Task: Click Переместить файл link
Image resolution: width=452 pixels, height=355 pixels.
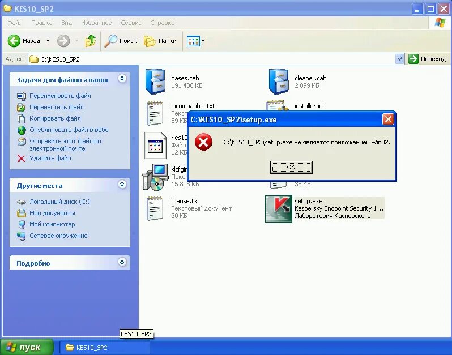Action: coord(57,107)
